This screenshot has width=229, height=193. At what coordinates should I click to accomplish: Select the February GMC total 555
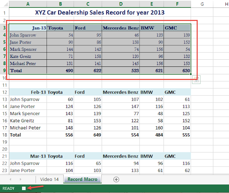click(177, 135)
